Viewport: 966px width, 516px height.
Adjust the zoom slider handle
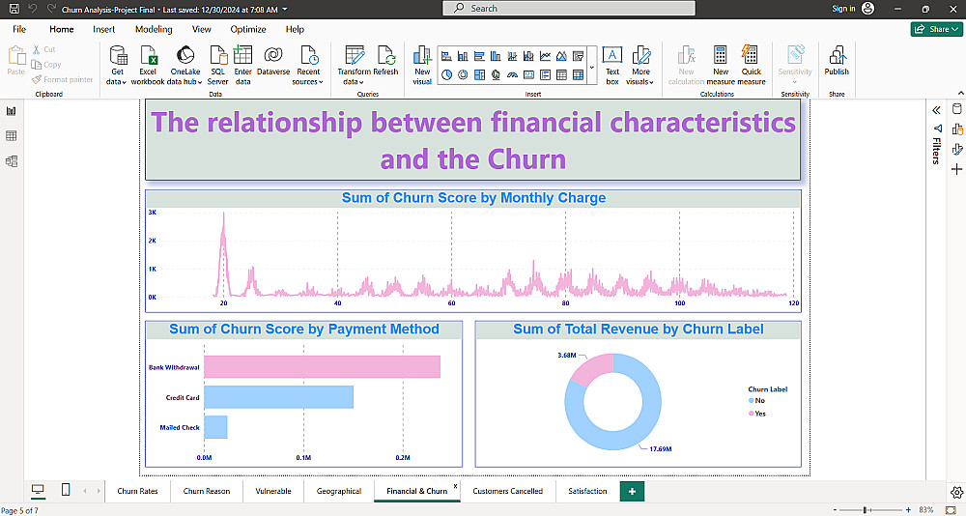pyautogui.click(x=866, y=510)
